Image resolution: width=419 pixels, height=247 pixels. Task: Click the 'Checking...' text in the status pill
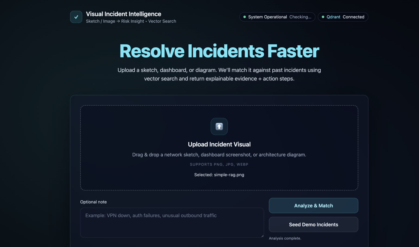pyautogui.click(x=300, y=17)
